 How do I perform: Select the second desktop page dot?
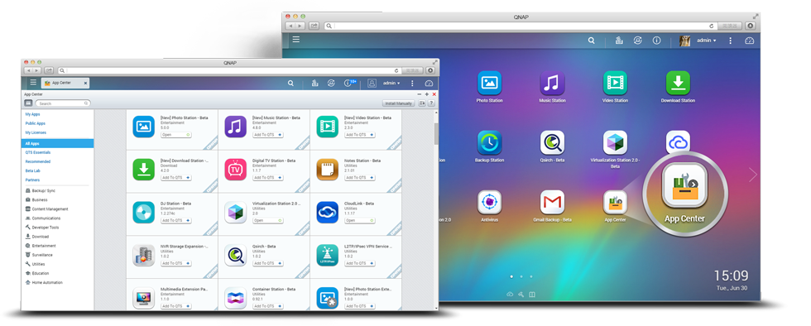click(521, 276)
